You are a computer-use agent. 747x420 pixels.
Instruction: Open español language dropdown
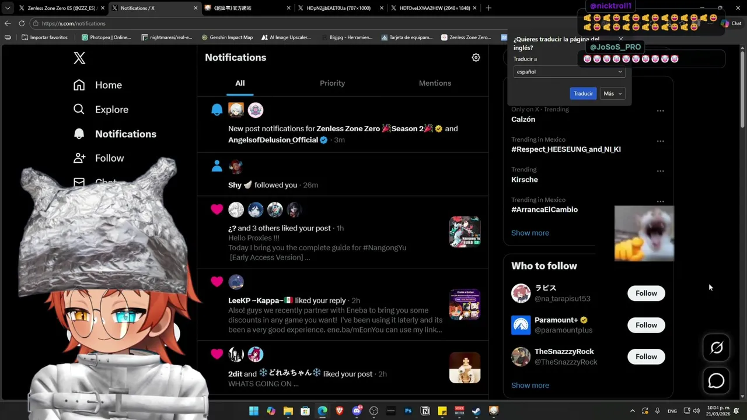569,72
